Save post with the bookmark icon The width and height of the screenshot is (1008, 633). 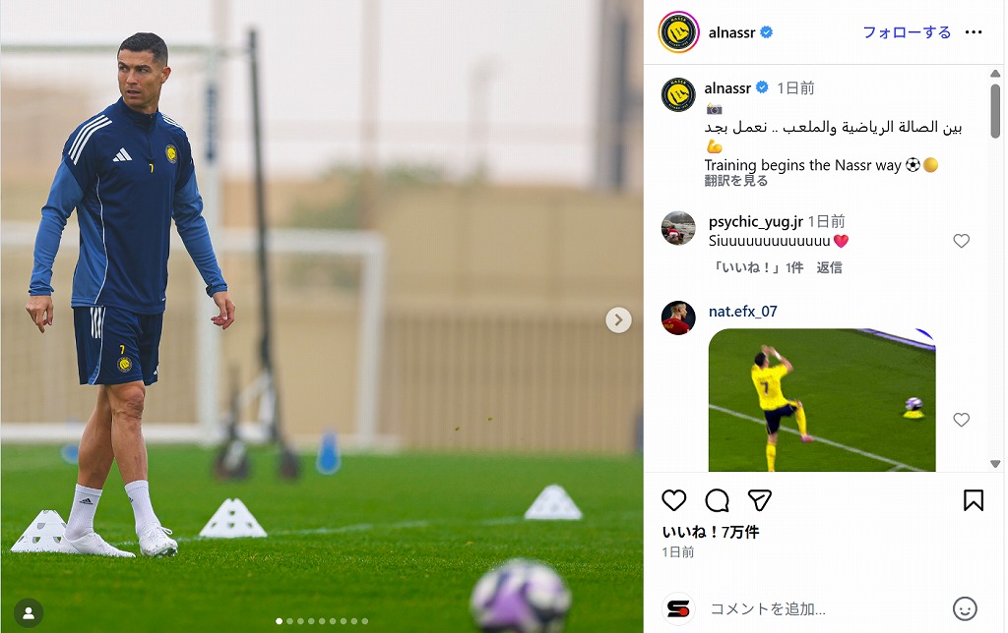click(x=974, y=500)
